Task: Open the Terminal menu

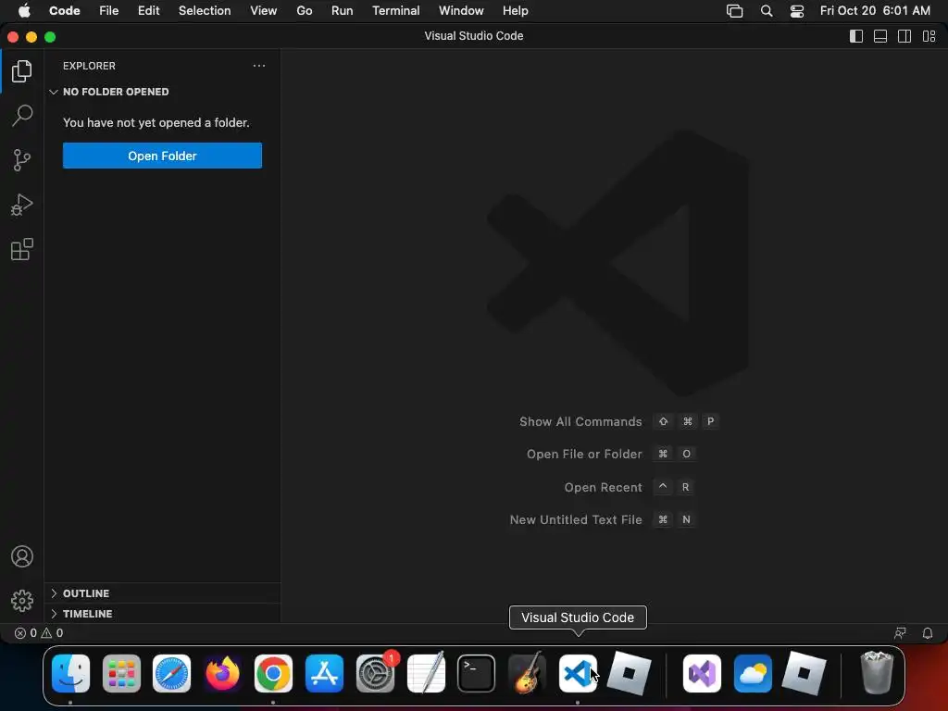Action: pos(395,11)
